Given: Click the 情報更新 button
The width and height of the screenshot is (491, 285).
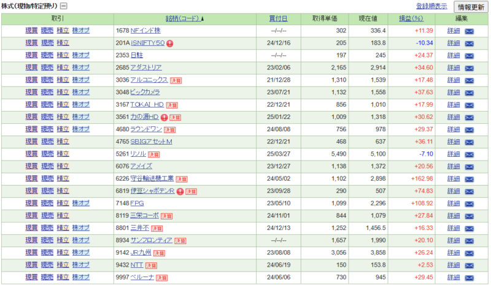Looking at the screenshot, I should point(471,7).
